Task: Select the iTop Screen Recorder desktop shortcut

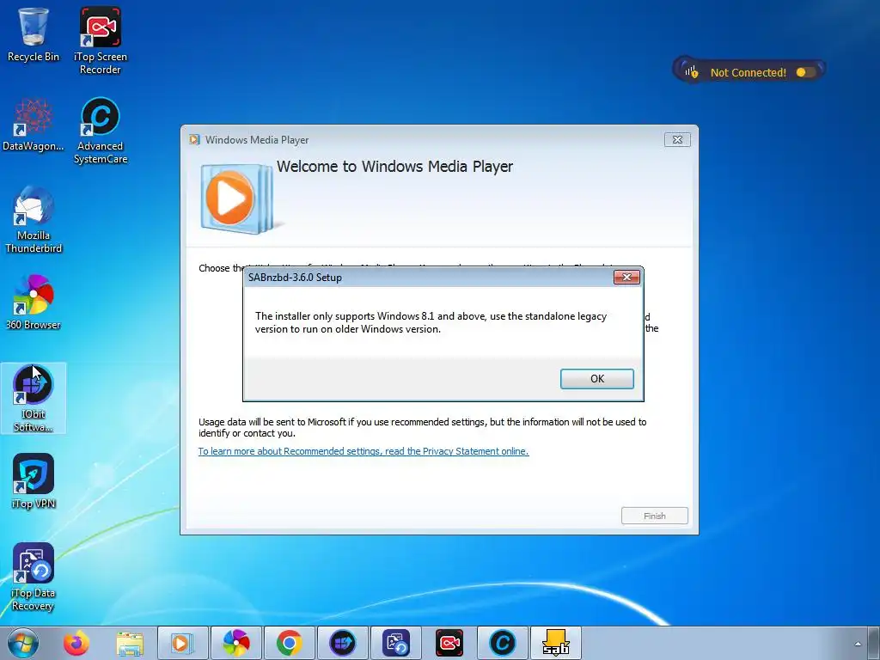Action: [x=100, y=41]
